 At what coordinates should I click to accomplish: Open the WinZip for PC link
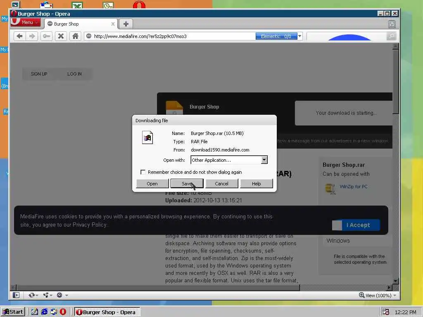point(354,187)
